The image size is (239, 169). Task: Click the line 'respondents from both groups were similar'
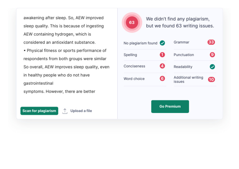(65, 59)
